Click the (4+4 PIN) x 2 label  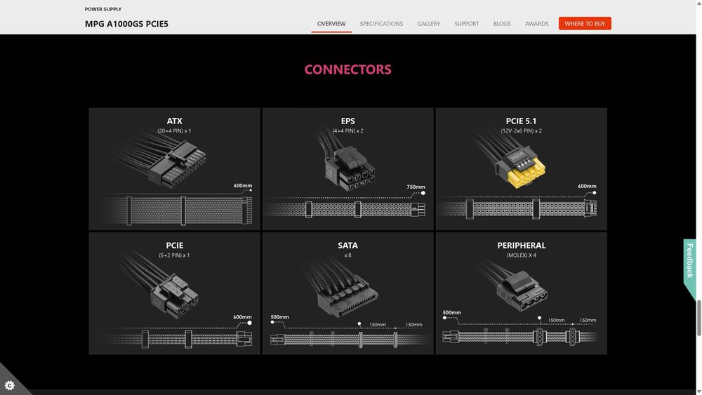(348, 131)
